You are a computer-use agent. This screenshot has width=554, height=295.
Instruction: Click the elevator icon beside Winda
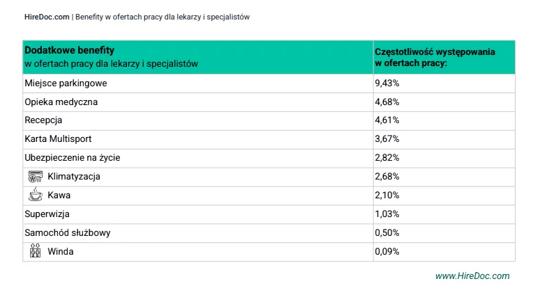[36, 250]
